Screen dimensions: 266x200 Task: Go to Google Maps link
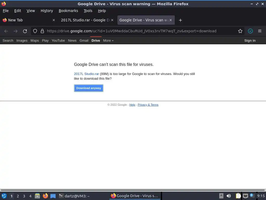point(35,40)
